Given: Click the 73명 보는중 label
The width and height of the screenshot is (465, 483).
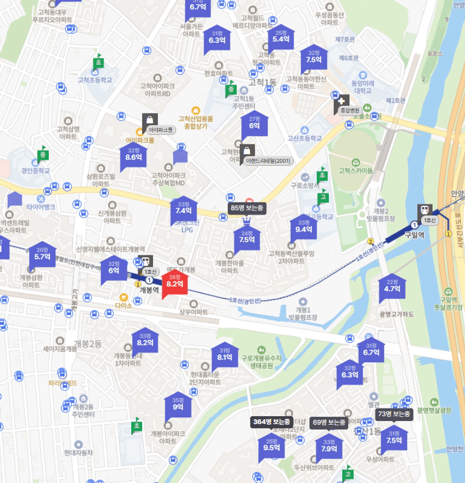Looking at the screenshot, I should [x=394, y=414].
